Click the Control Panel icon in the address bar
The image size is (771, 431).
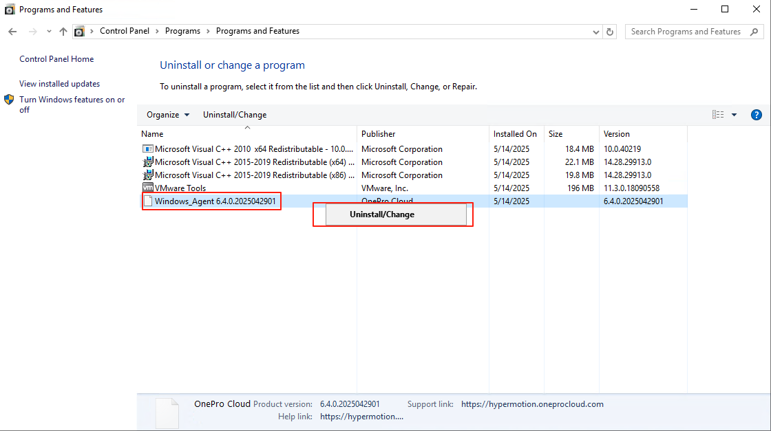click(x=79, y=32)
